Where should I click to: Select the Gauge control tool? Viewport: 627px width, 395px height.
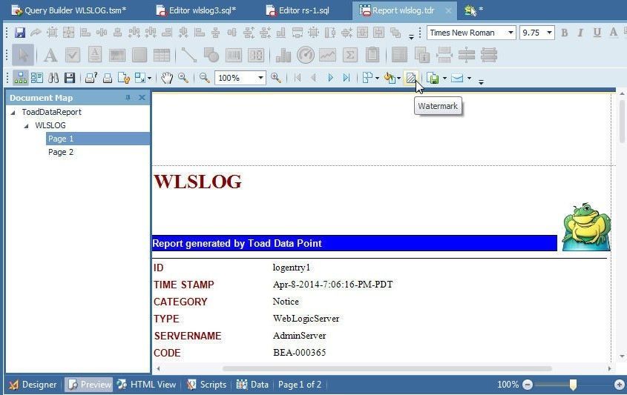click(306, 55)
